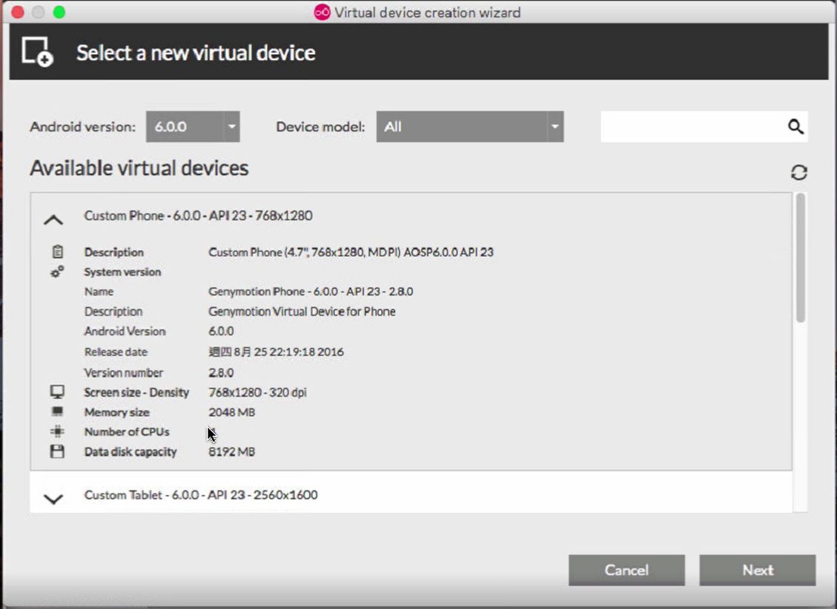Click the Release date label
This screenshot has width=837, height=609.
coord(116,352)
